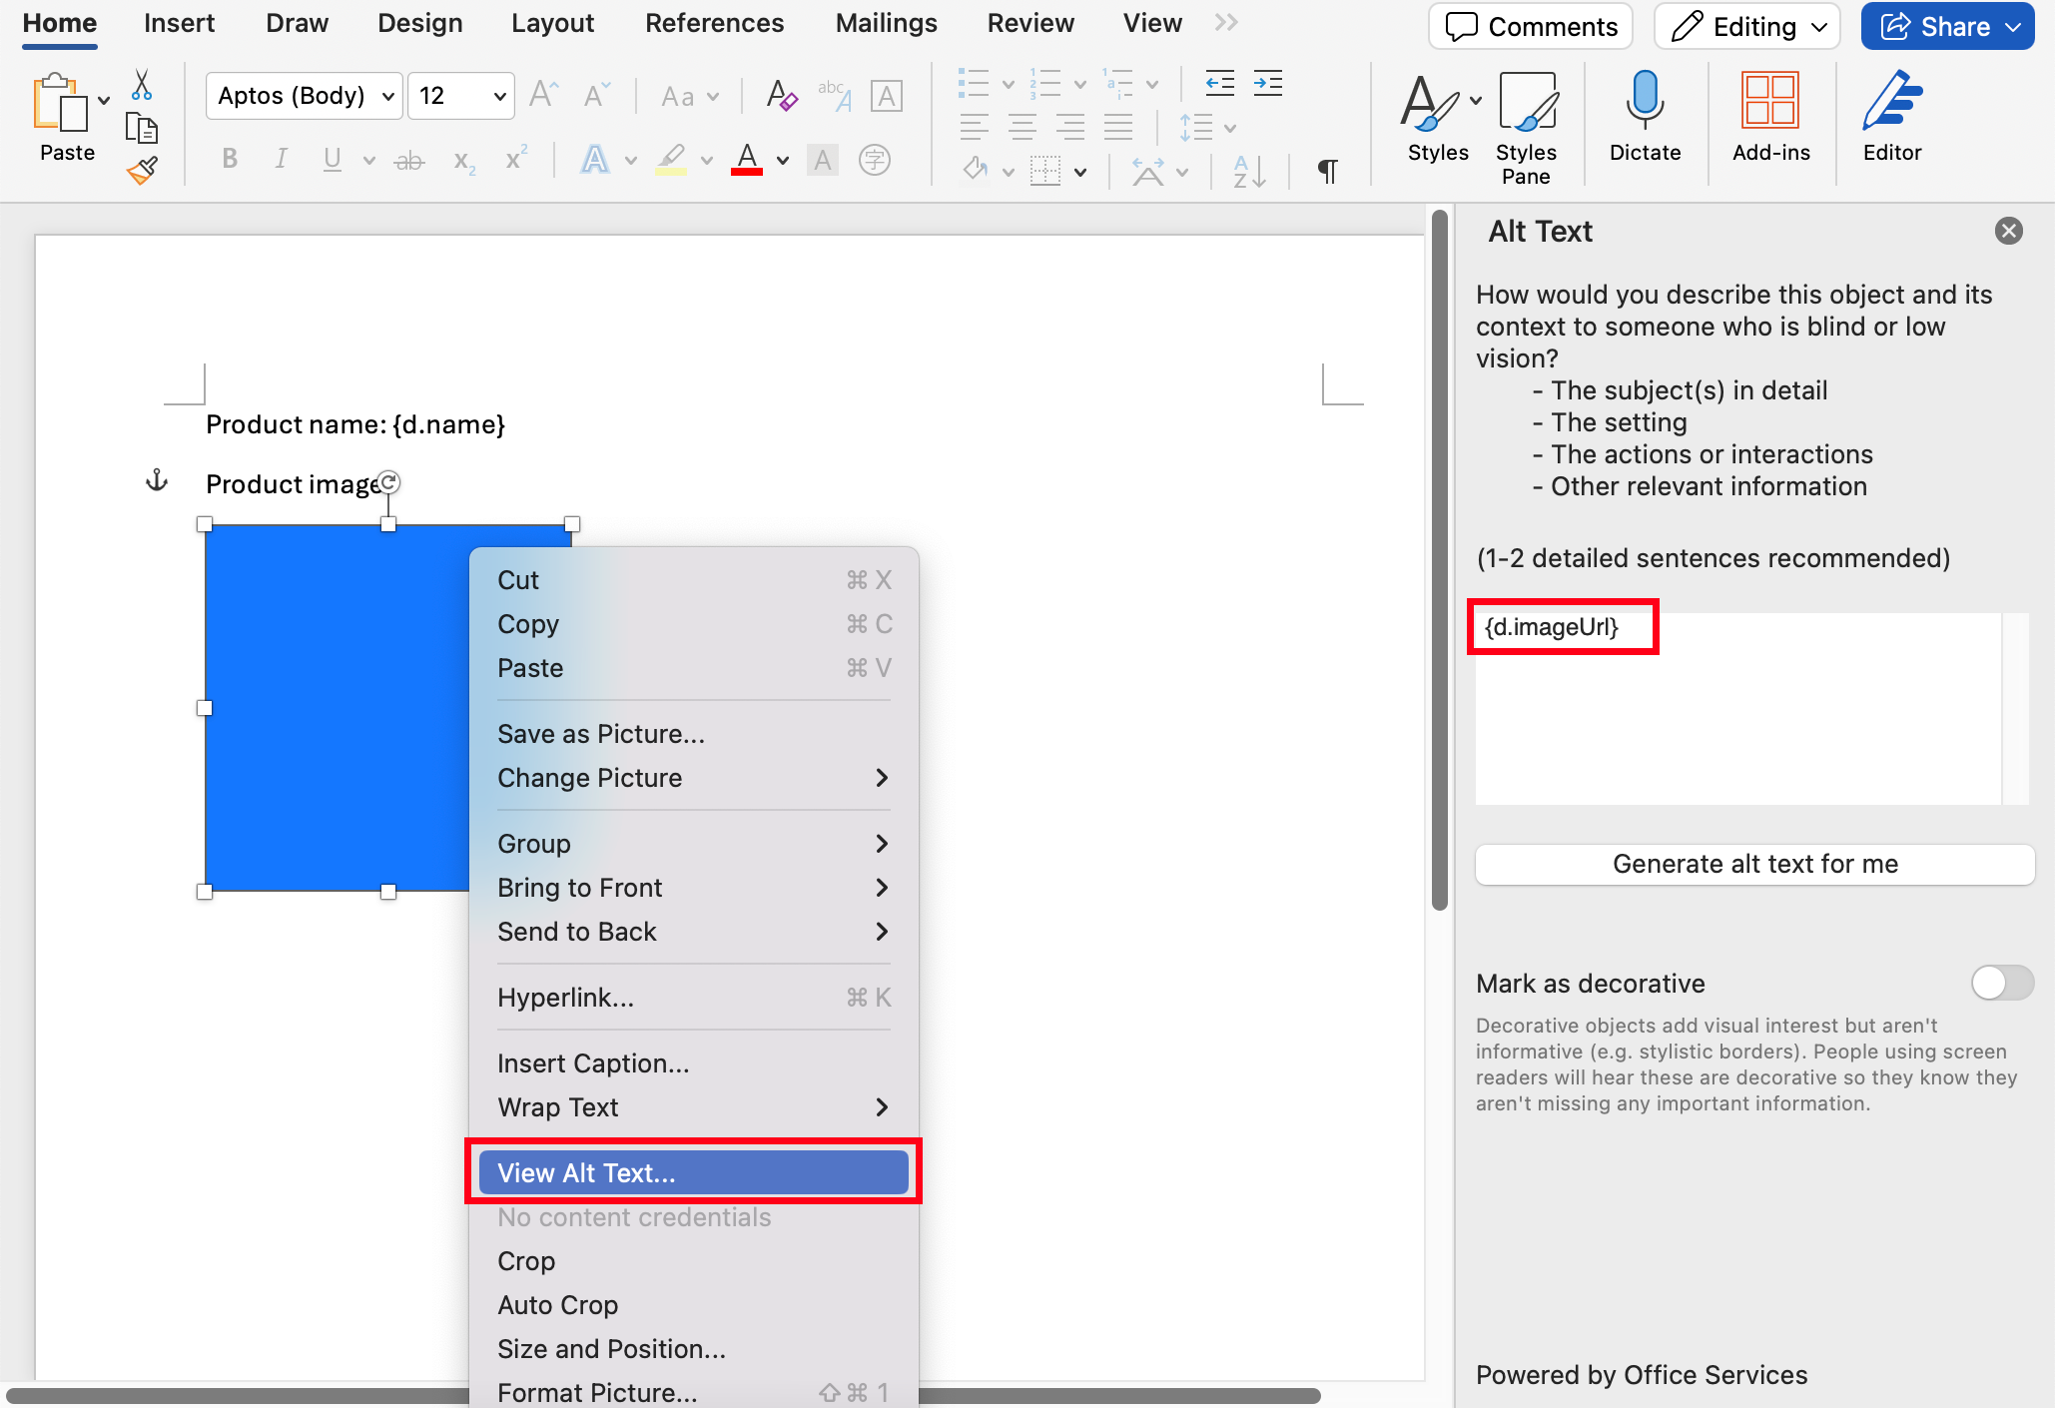
Task: Click the Cut scissors icon
Action: click(x=142, y=86)
